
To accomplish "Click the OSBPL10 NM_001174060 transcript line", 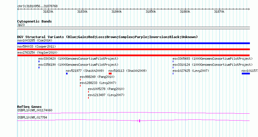I will (133, 113).
